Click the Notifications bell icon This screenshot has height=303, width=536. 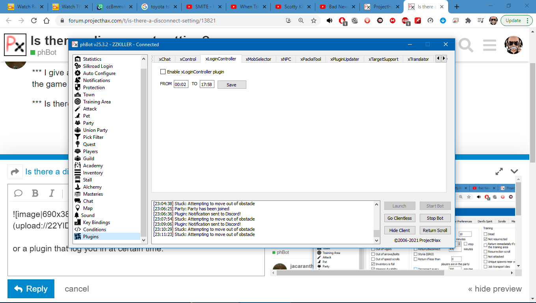coord(78,80)
